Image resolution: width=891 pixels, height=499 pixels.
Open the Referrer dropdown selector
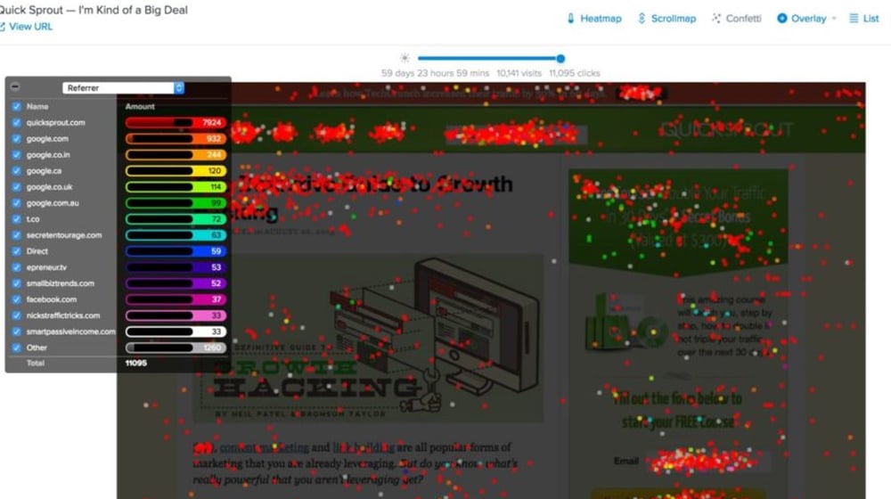coord(123,87)
